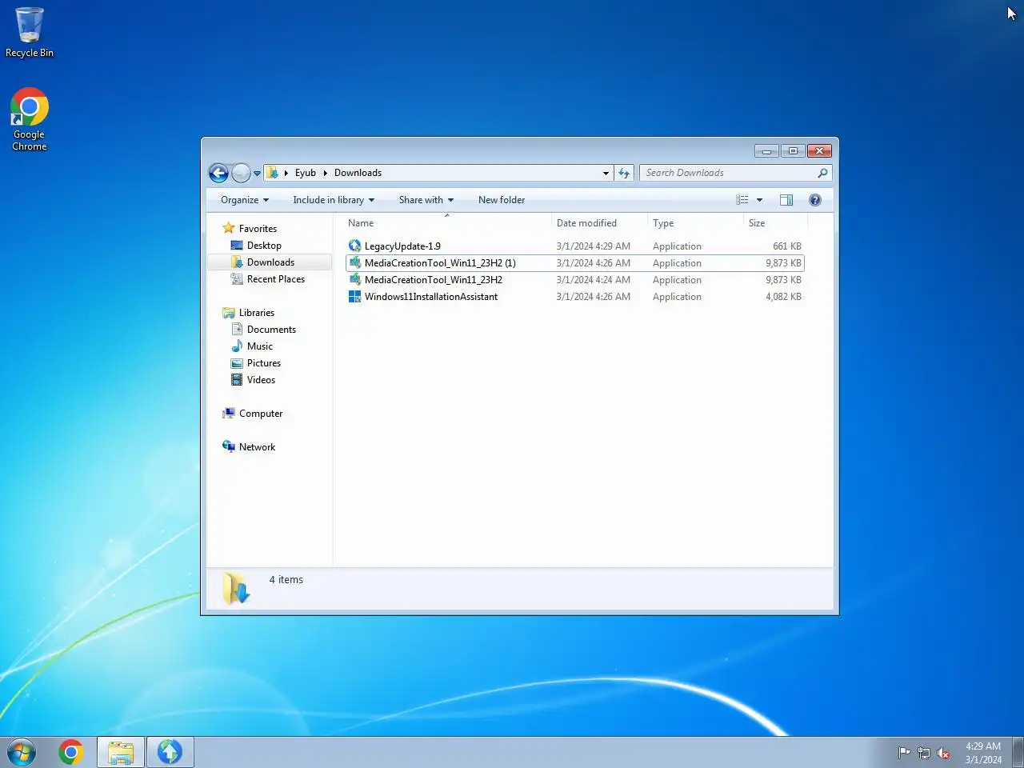
Task: Click the Forward navigation arrow
Action: coord(241,173)
